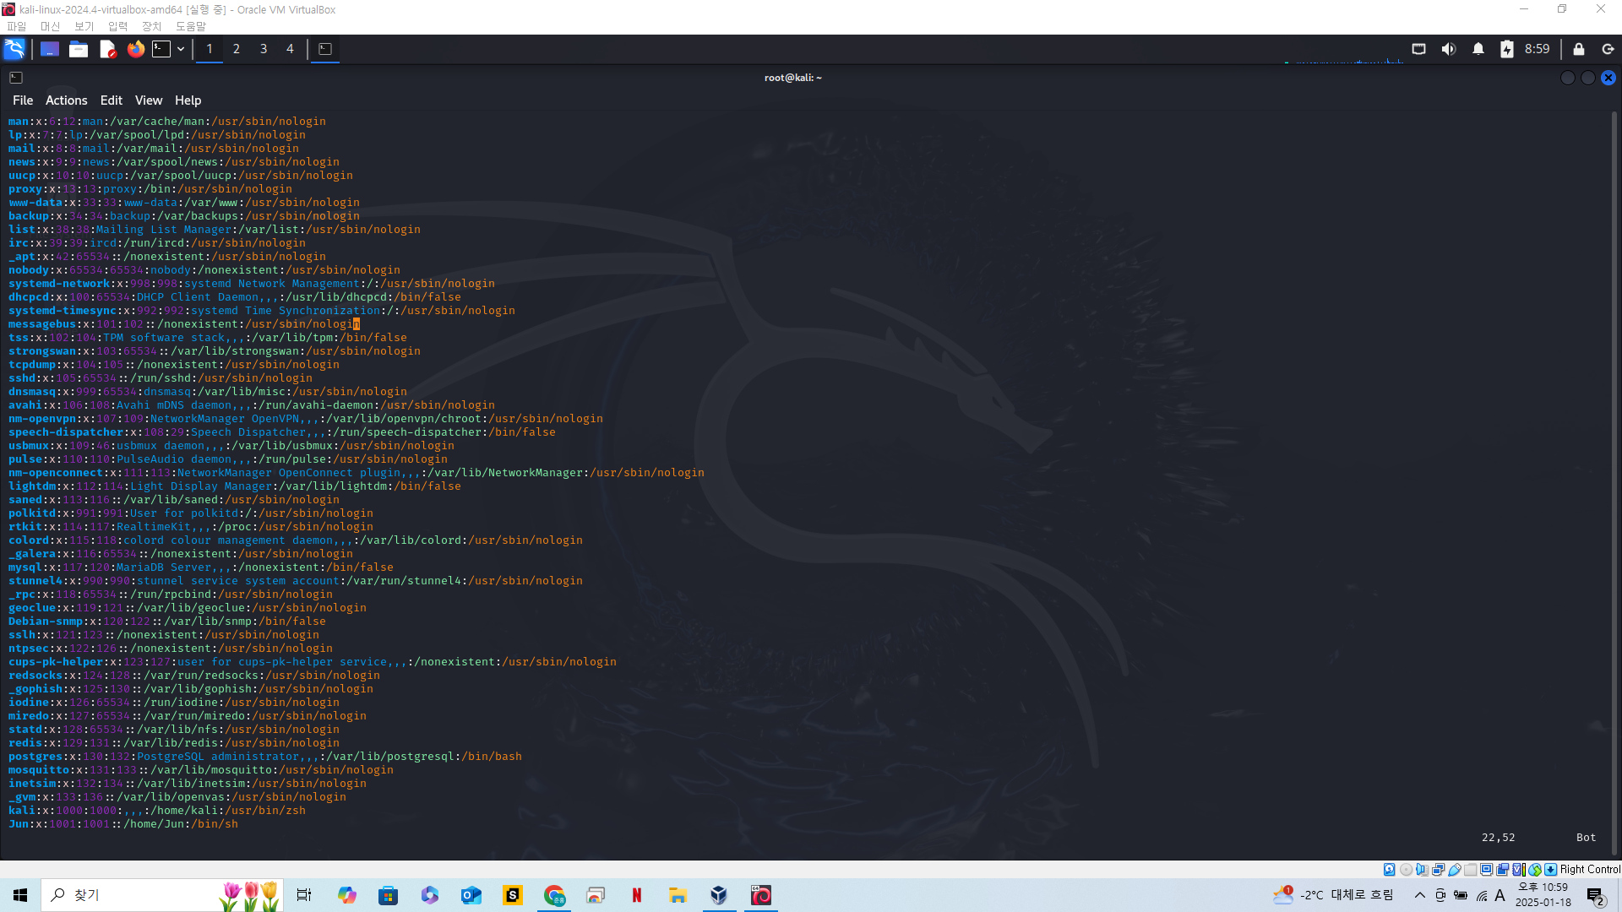
Task: Click the power manager battery icon
Action: 1506,49
